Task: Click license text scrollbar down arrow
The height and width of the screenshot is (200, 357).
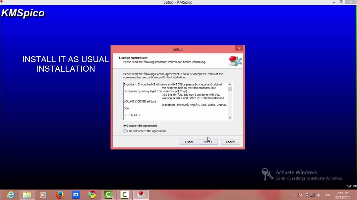Action: 230,118
